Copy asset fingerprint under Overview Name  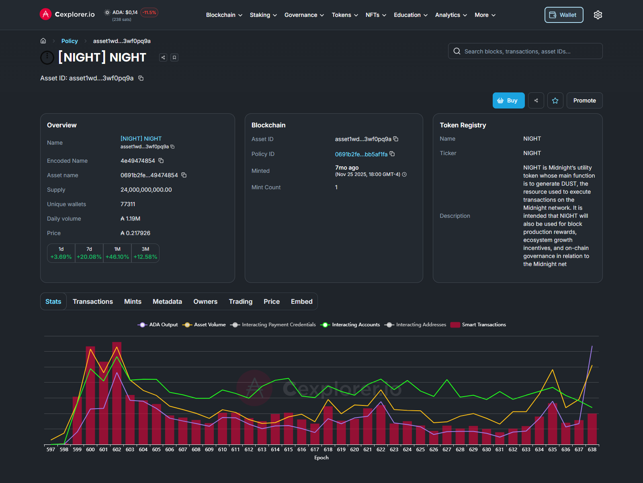click(x=172, y=147)
